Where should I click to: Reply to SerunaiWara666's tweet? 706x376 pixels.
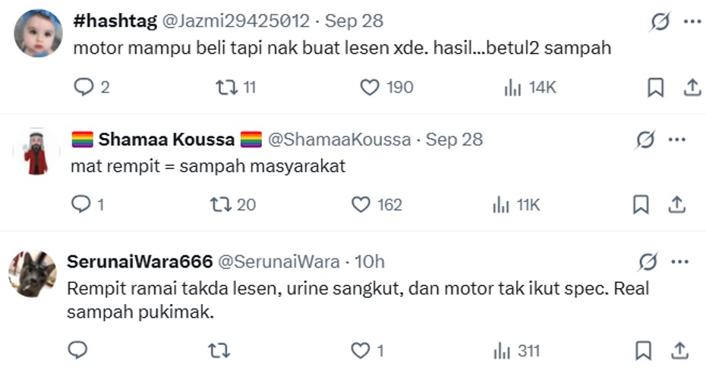point(78,350)
